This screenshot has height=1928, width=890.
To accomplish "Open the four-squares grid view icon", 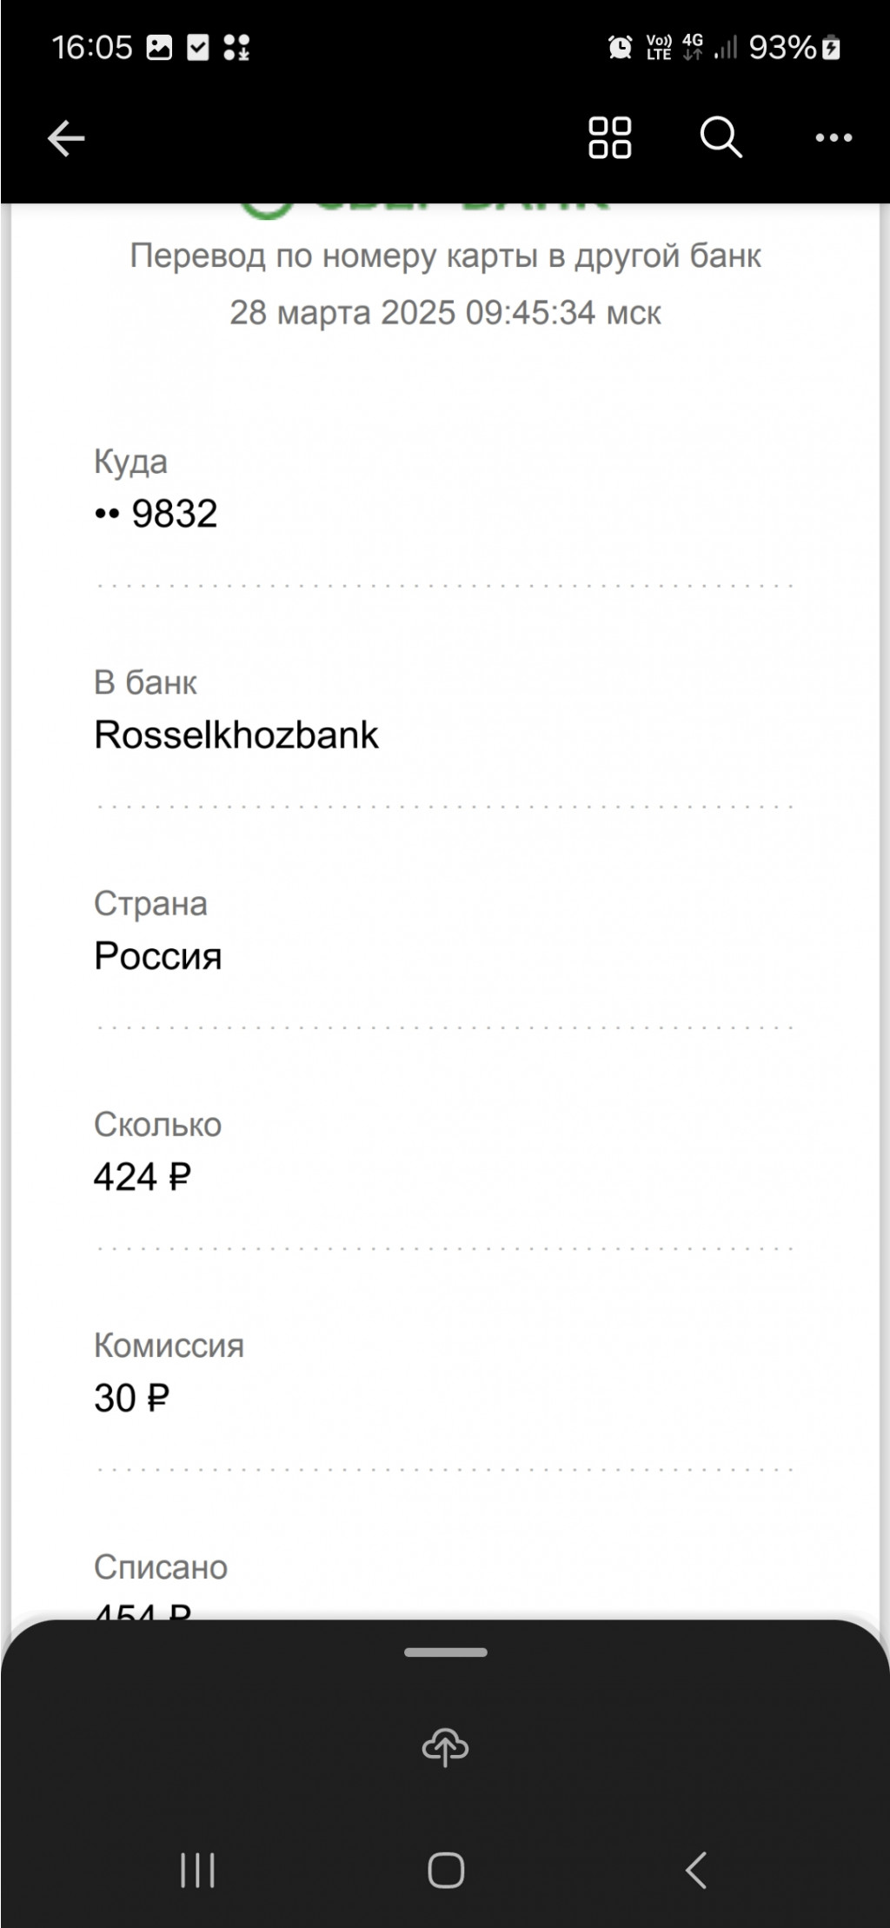I will 609,137.
